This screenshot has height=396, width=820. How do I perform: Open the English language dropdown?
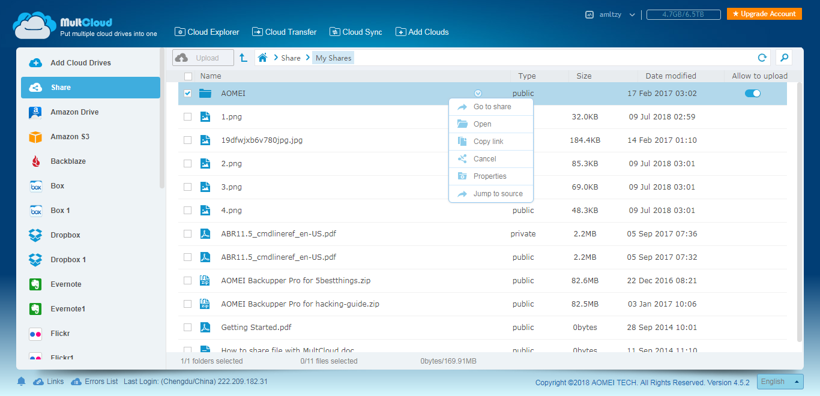(x=780, y=382)
